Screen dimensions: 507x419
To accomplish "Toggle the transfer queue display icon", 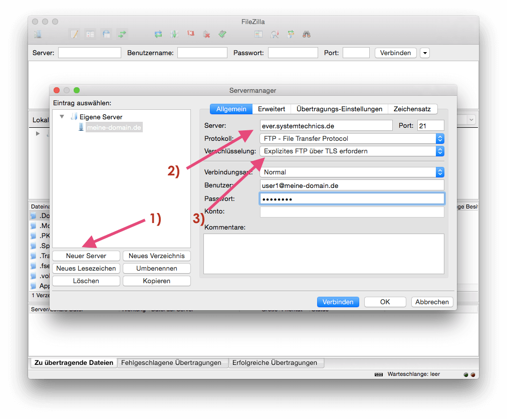I will point(122,34).
